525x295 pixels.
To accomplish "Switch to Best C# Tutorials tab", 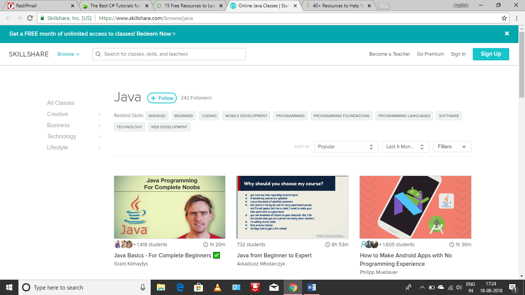I will tap(115, 6).
